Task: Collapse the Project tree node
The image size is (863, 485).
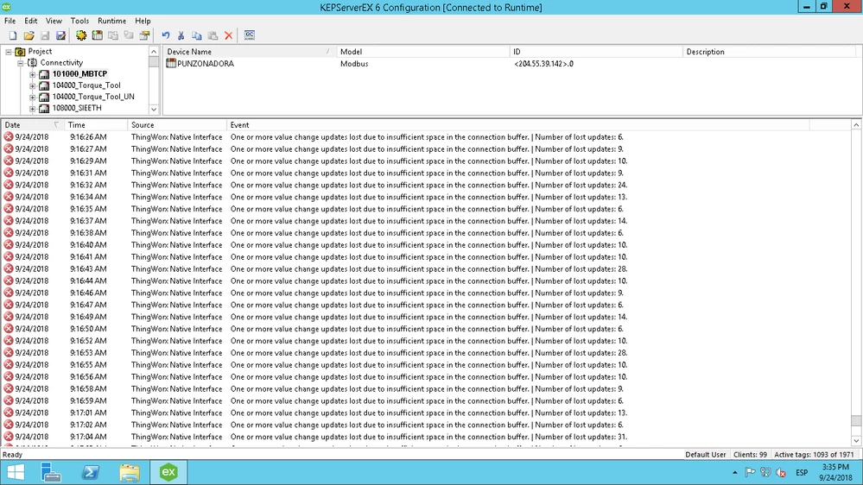Action: (9, 52)
